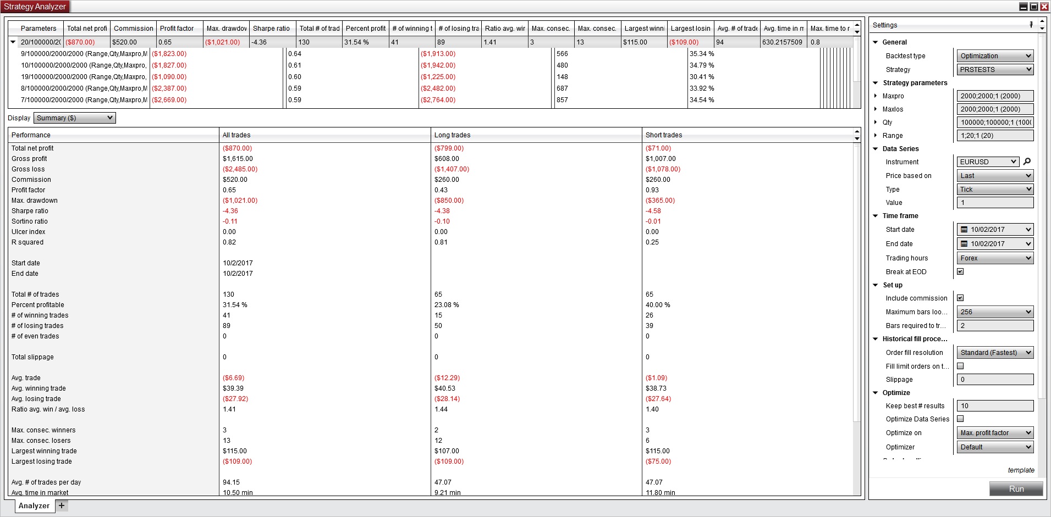This screenshot has height=517, width=1051.
Task: Sort results by Sharpe ratio column header
Action: (x=272, y=29)
